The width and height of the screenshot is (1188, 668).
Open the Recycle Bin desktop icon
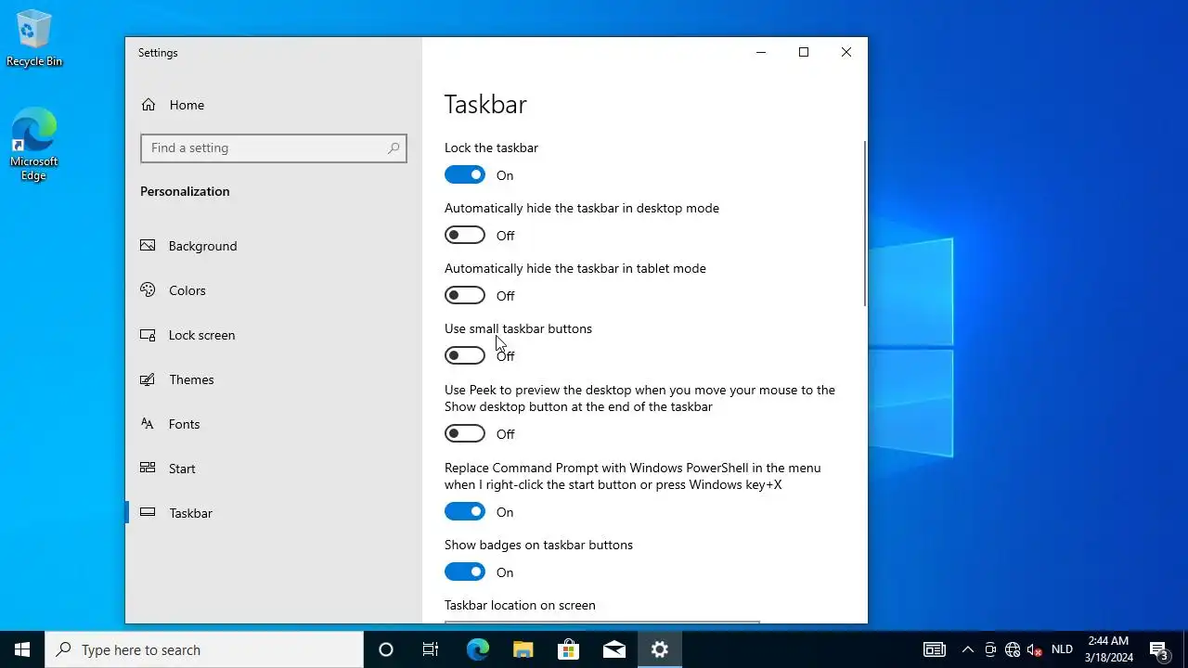(34, 39)
